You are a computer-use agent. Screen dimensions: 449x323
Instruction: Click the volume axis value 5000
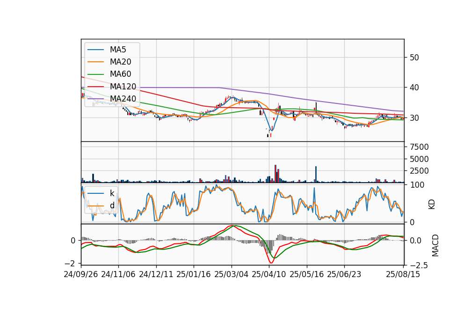[x=419, y=159]
